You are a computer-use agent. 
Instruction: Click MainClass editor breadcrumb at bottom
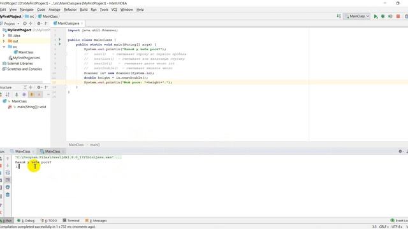76,145
